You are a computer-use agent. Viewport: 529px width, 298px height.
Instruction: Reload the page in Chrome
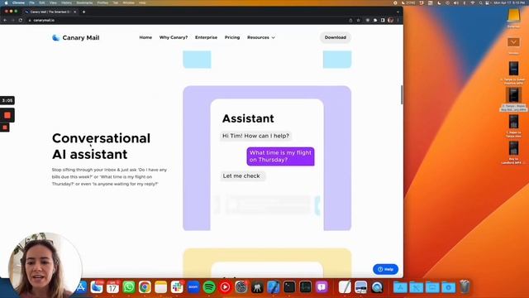click(x=21, y=20)
